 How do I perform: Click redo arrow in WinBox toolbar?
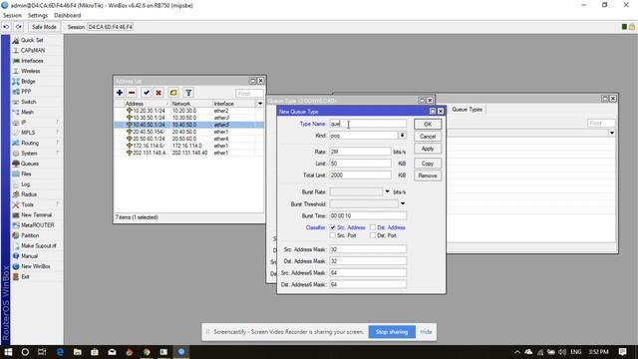(x=19, y=27)
